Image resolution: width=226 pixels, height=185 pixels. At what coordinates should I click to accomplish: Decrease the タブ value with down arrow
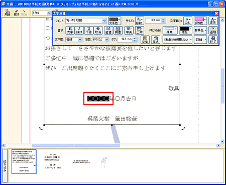135,41
